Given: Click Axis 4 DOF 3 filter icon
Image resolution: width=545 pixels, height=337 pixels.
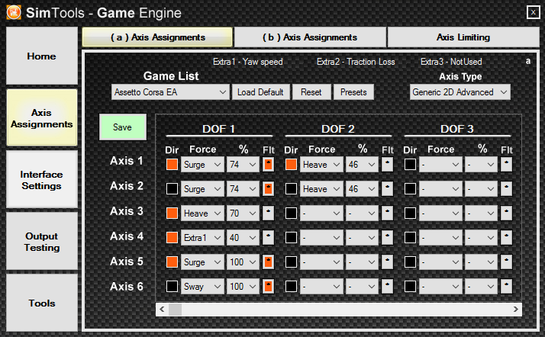Looking at the screenshot, I should [x=506, y=237].
